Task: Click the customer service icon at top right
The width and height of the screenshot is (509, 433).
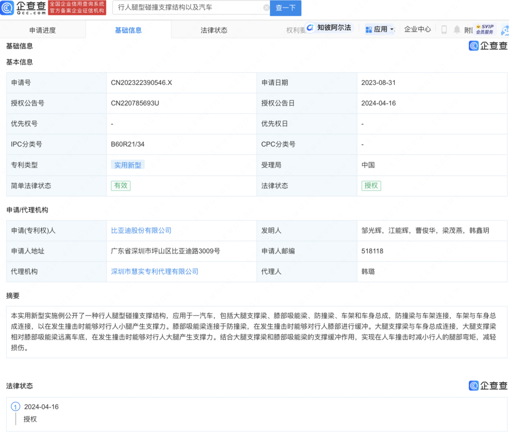Action: tap(504, 30)
